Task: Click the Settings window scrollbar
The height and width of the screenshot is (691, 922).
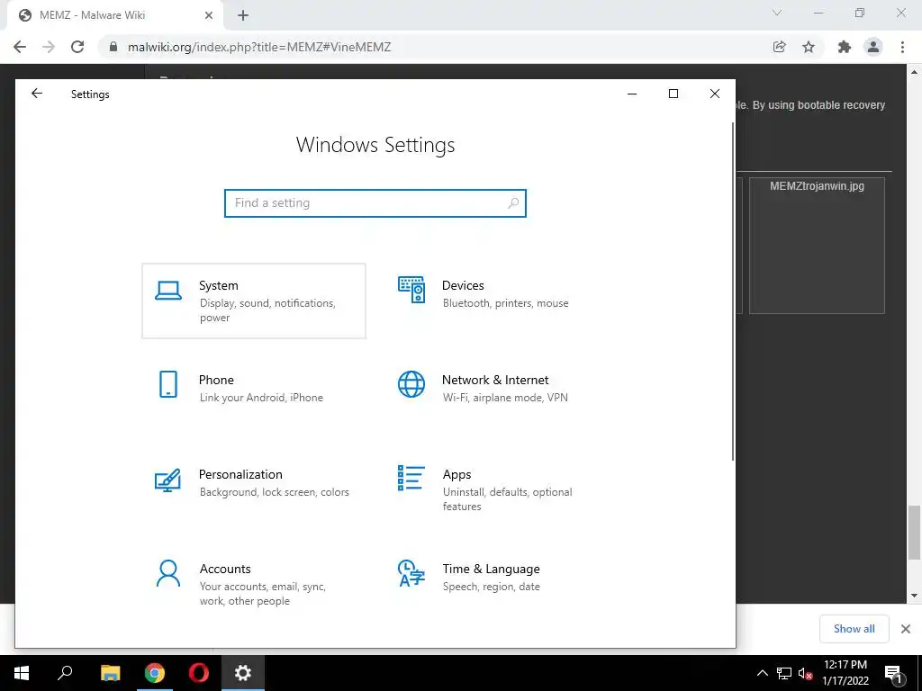Action: (733, 292)
